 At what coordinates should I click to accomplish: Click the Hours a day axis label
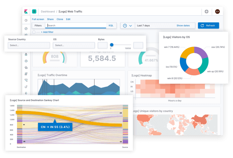point(175,101)
